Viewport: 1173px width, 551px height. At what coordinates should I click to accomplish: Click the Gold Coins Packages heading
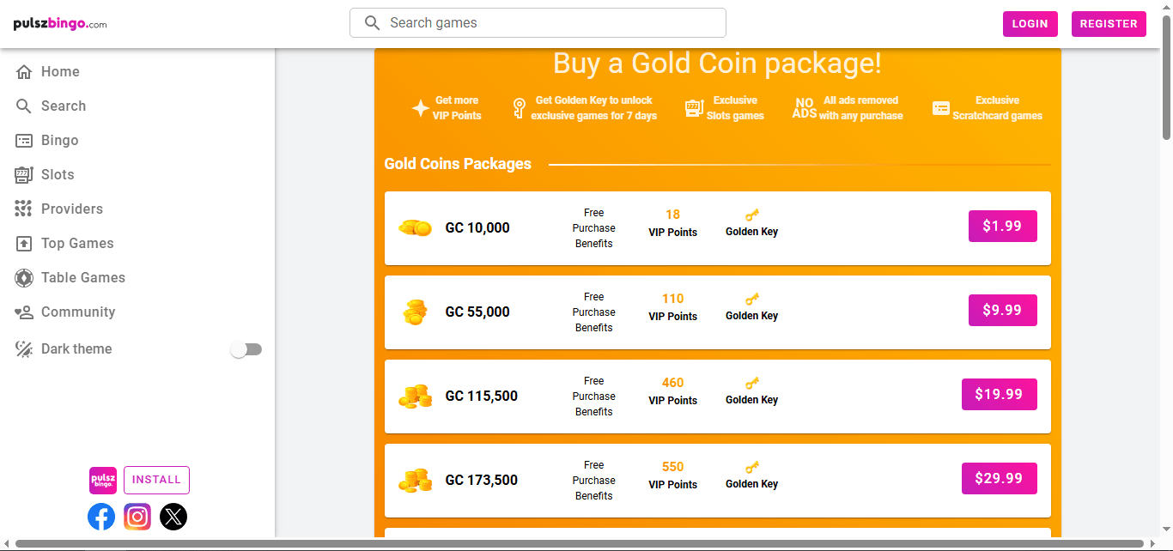[x=458, y=164]
